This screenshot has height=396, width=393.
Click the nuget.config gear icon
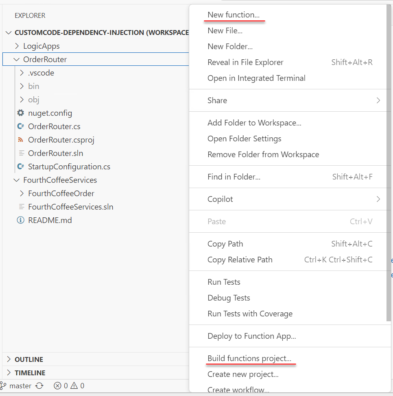pos(20,113)
